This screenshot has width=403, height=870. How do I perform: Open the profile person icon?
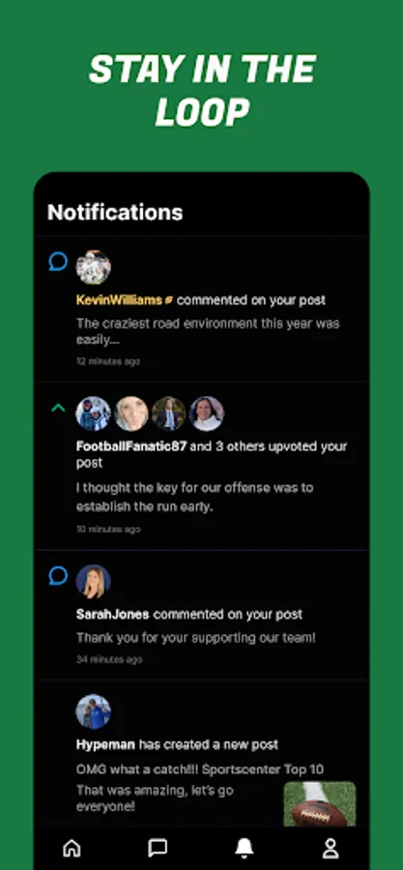coord(331,848)
